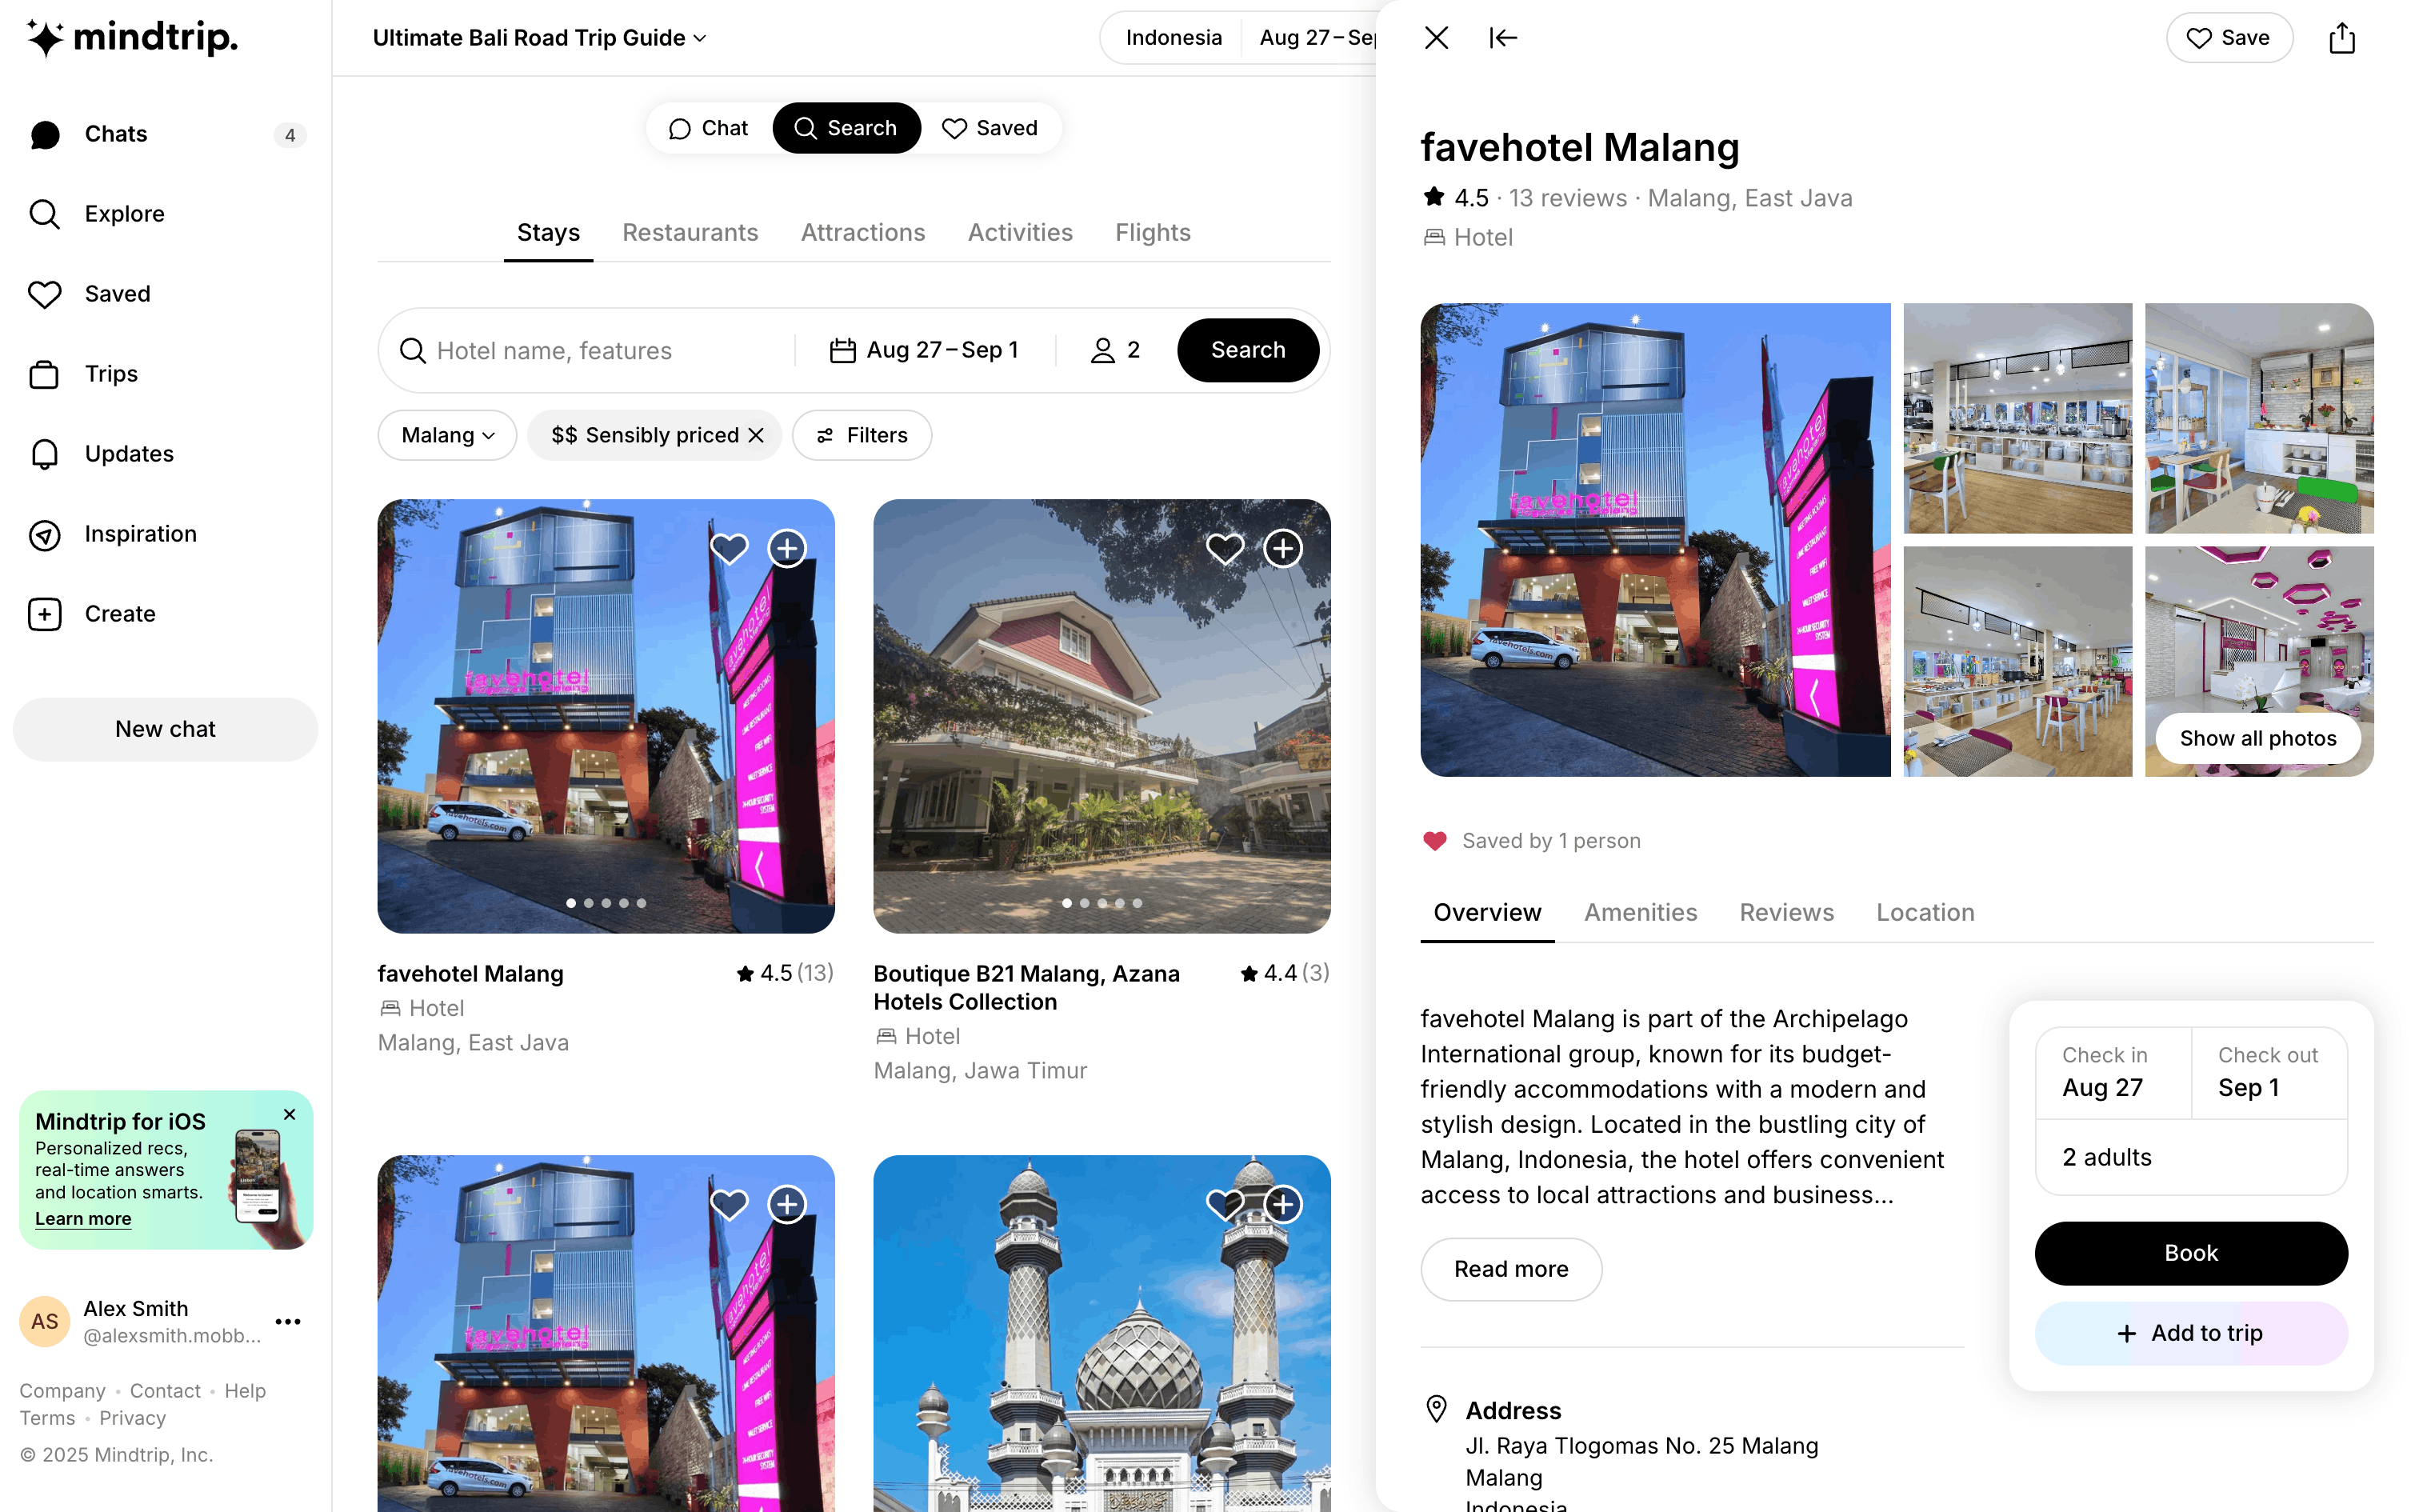The image size is (2419, 1512).
Task: Open Updates bell in the sidebar
Action: (44, 454)
